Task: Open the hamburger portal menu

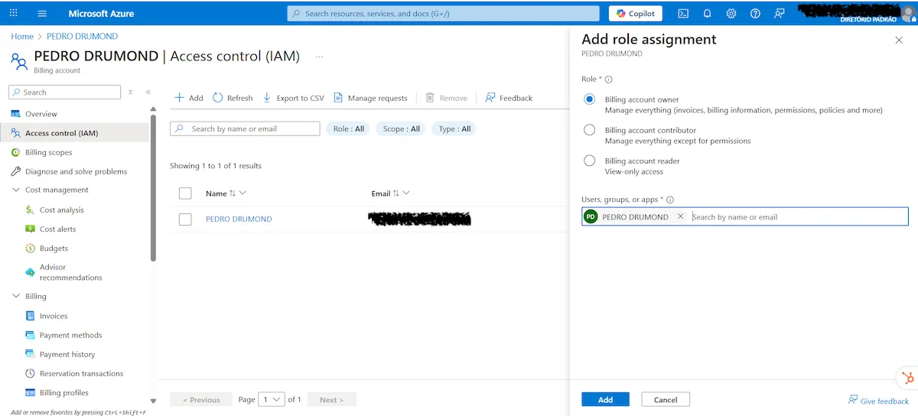Action: click(42, 13)
